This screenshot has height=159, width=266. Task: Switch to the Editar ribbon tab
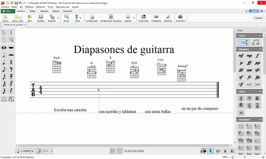pos(33,11)
